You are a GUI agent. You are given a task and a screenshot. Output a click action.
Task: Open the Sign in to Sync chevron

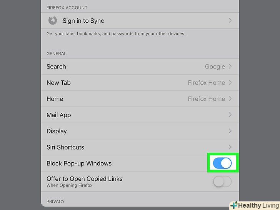click(x=230, y=20)
